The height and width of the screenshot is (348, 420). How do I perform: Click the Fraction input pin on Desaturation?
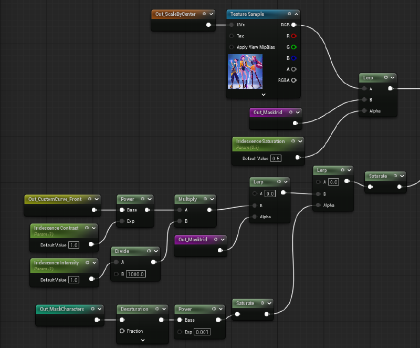coord(122,331)
